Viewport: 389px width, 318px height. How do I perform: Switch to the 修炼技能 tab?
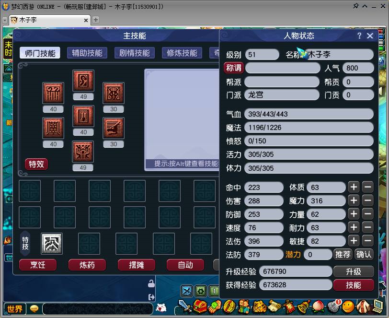click(183, 53)
